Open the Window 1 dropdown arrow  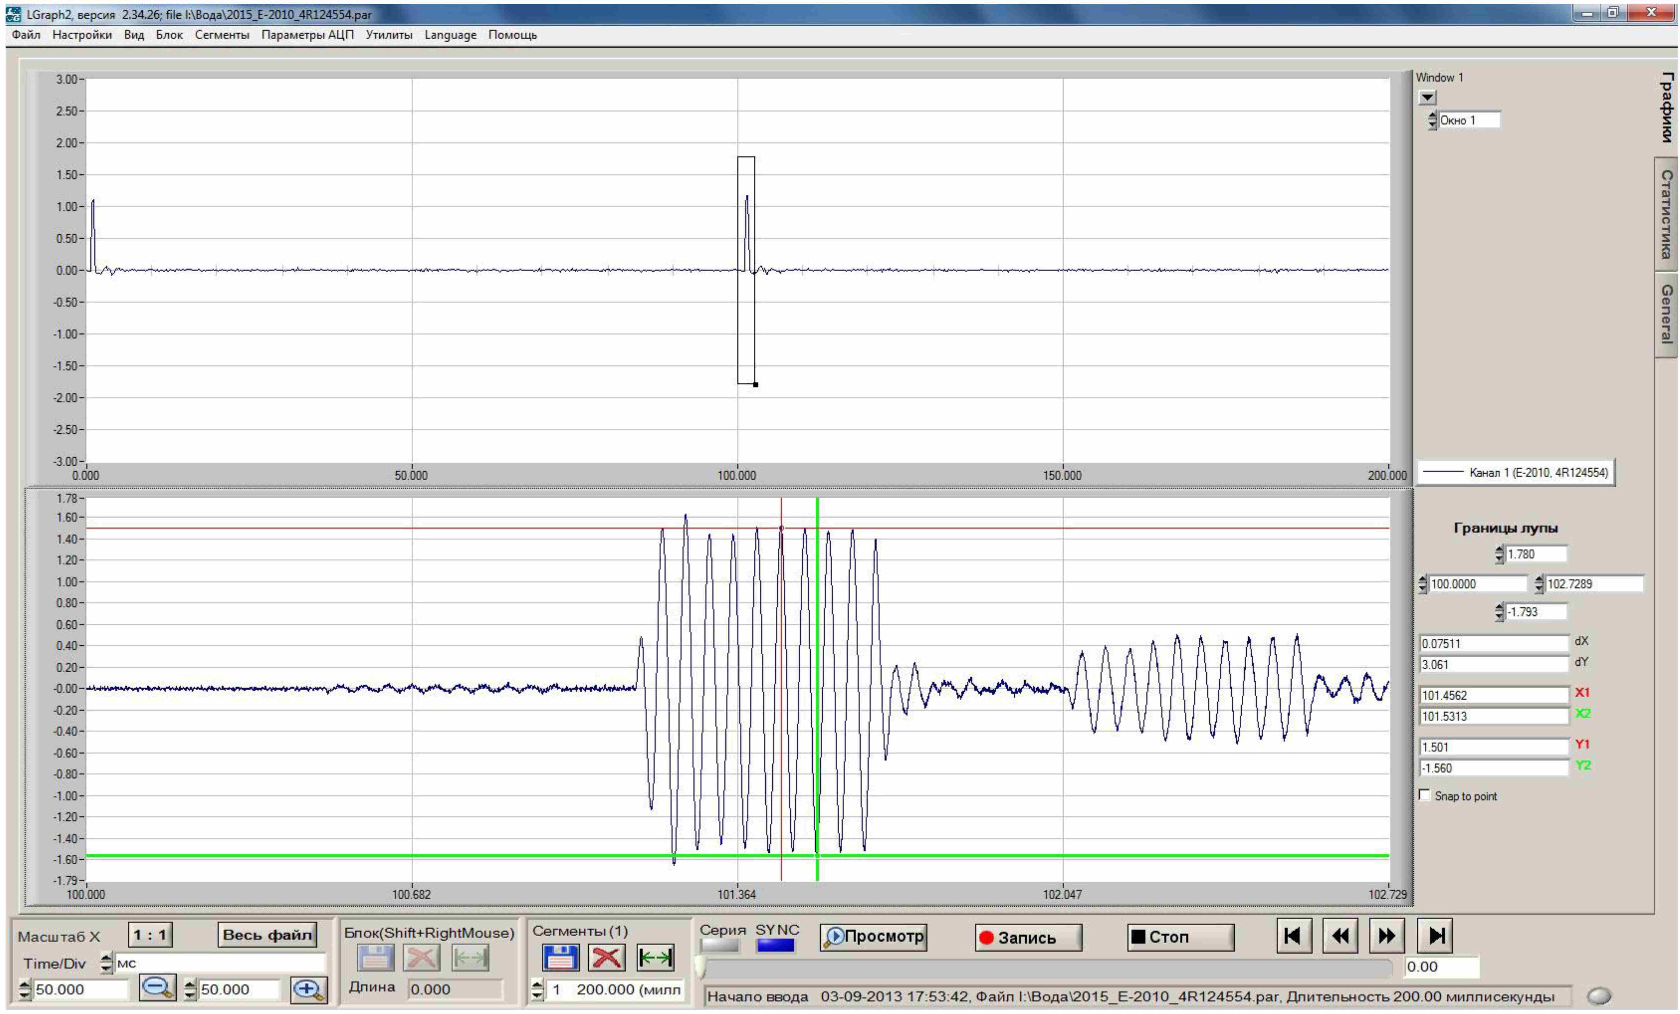coord(1427,97)
